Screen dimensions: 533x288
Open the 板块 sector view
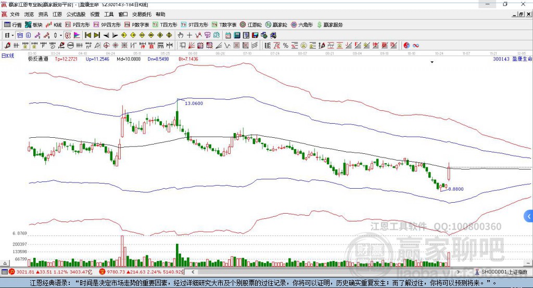tap(34, 25)
